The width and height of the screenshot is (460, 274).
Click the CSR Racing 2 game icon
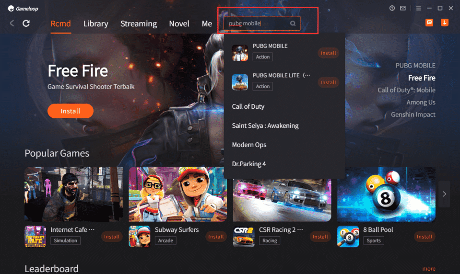pos(244,237)
